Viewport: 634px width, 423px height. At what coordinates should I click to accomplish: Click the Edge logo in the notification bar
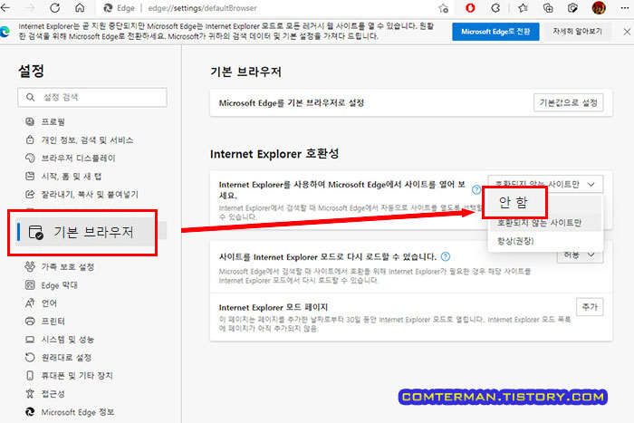pyautogui.click(x=5, y=32)
